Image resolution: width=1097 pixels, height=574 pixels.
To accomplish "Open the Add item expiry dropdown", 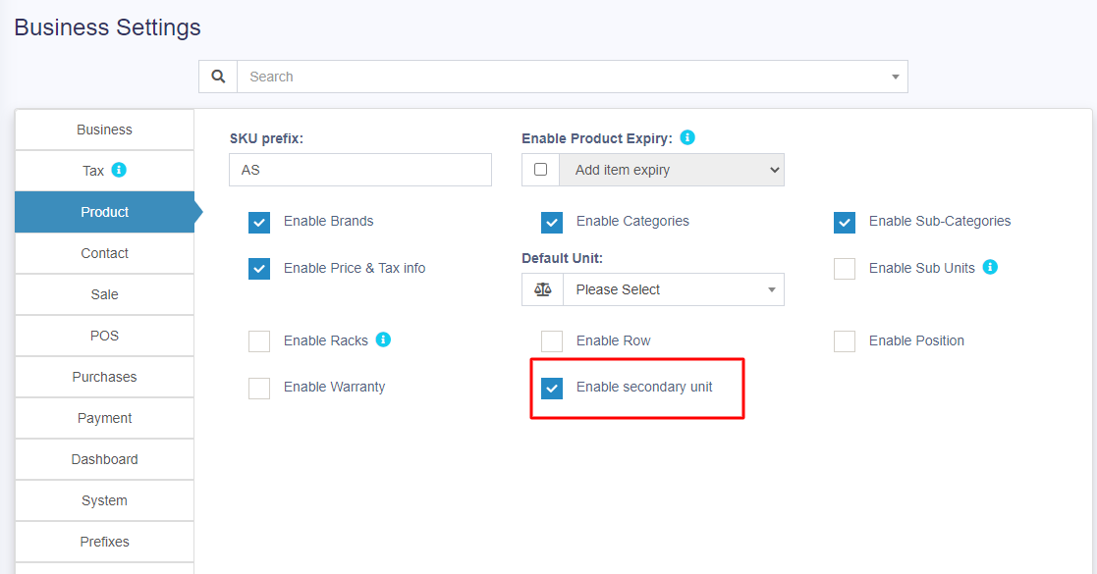I will pyautogui.click(x=672, y=170).
